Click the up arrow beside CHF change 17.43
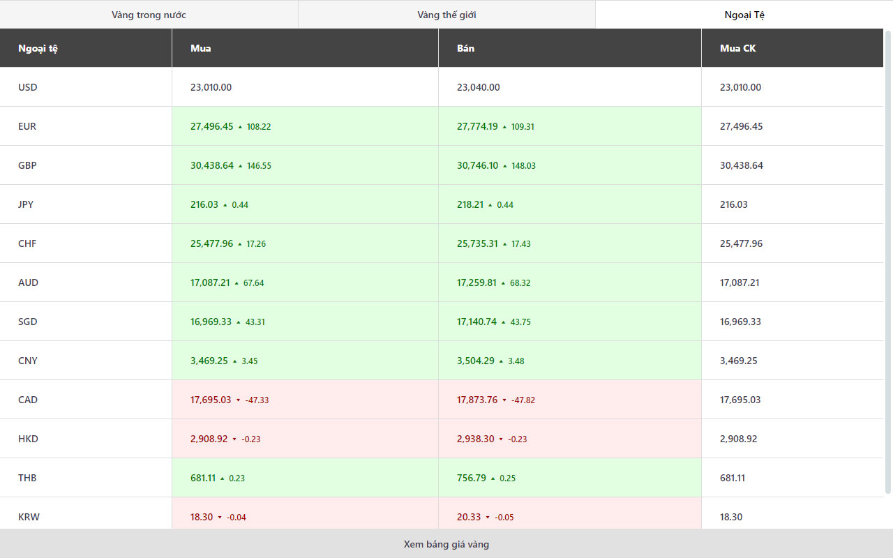 504,244
